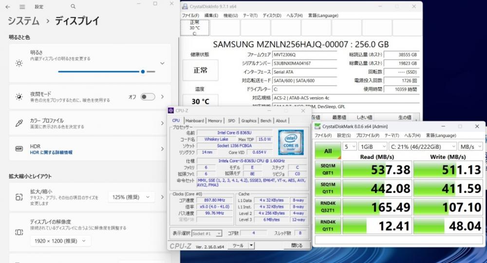The image size is (487, 263).
Task: Open CrystalDiskMark テーマ(T) menu
Action: pos(392,136)
